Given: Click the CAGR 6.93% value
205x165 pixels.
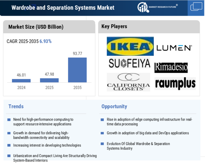Looking at the screenshot, I should (45, 41).
